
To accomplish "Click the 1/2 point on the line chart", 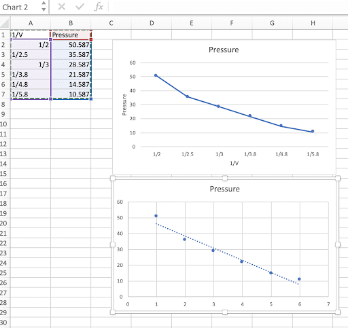I will coord(156,75).
